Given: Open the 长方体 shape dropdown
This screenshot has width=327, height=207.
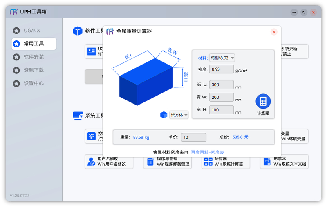Looking at the screenshot, I should [179, 115].
